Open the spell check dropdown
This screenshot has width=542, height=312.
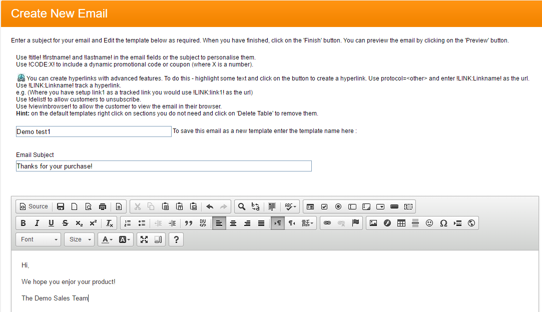point(290,206)
